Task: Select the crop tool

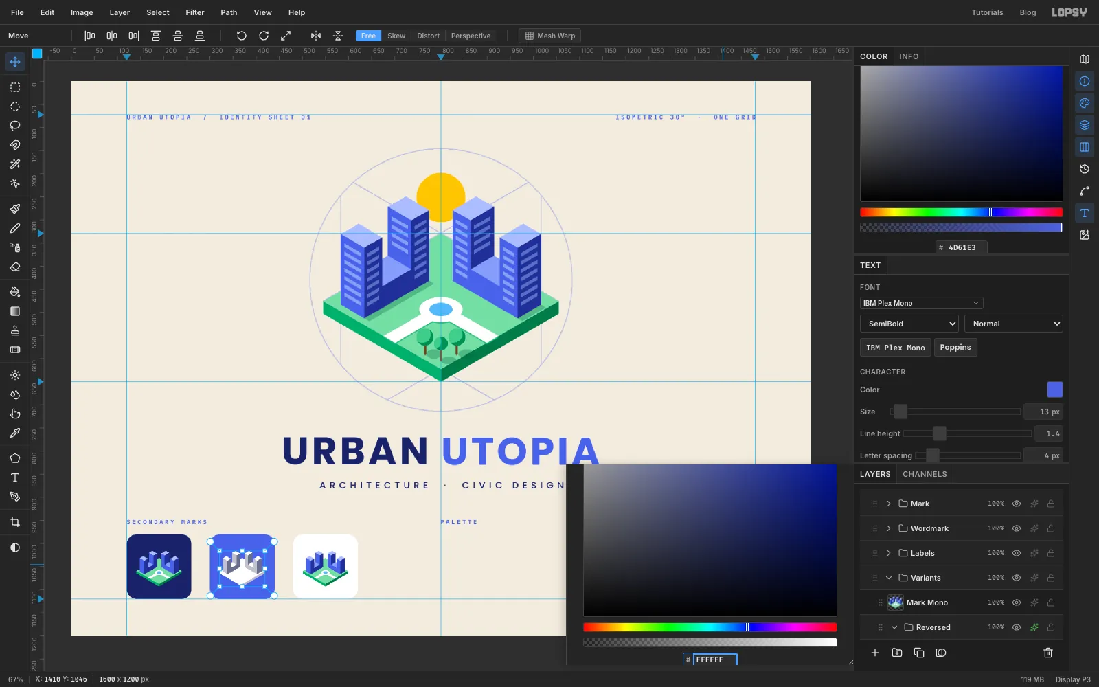Action: (15, 522)
